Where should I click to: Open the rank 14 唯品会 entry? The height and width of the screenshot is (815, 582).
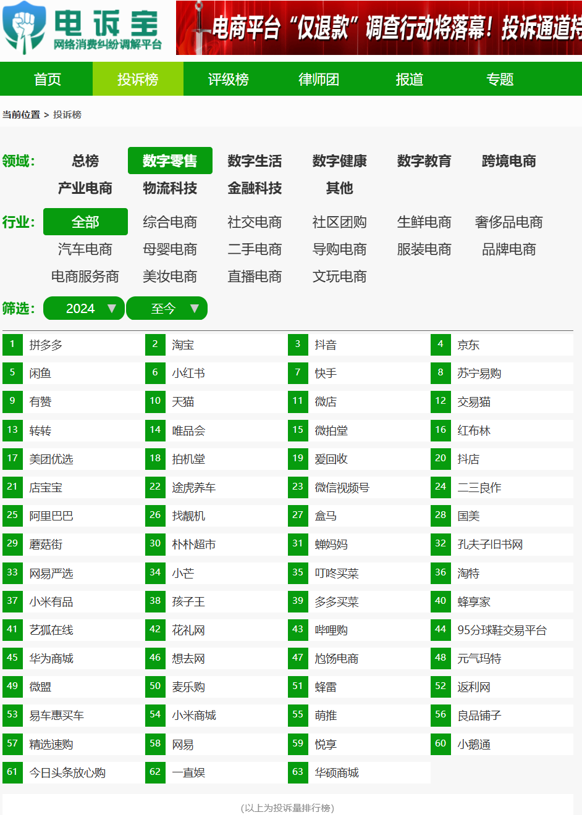click(216, 430)
